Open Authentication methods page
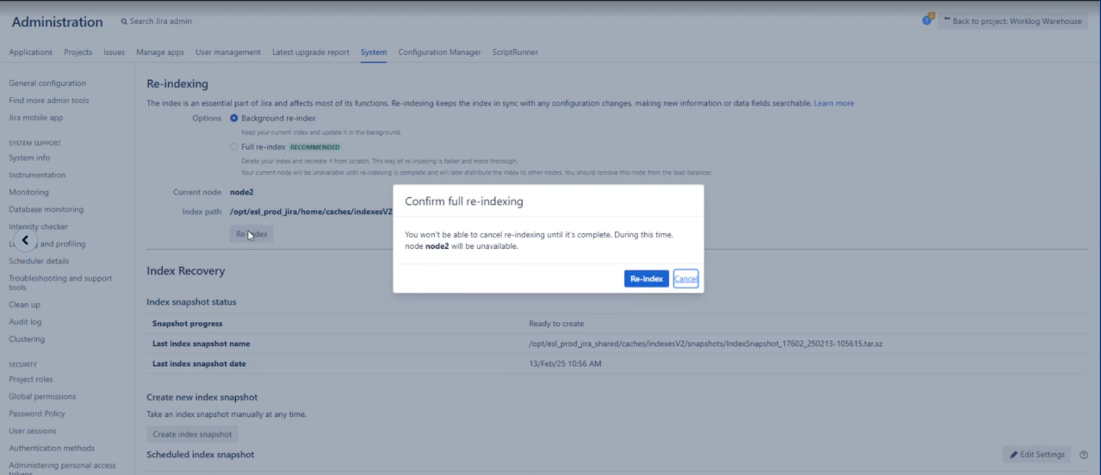1101x475 pixels. (52, 449)
